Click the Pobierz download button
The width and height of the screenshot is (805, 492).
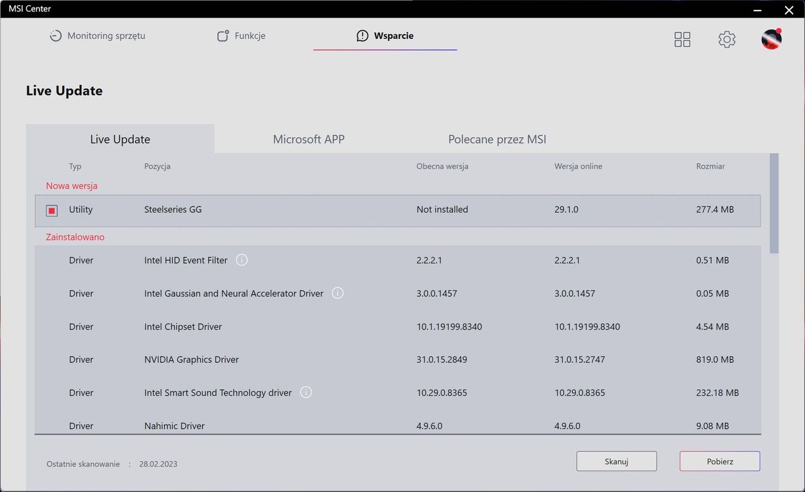pyautogui.click(x=720, y=461)
